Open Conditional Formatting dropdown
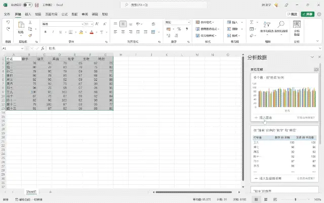This screenshot has height=203, width=324. point(205,22)
